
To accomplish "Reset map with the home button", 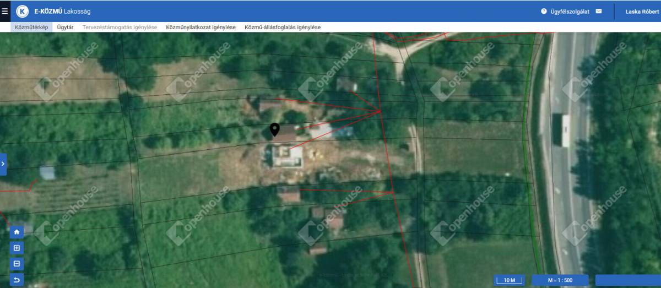I will [17, 232].
